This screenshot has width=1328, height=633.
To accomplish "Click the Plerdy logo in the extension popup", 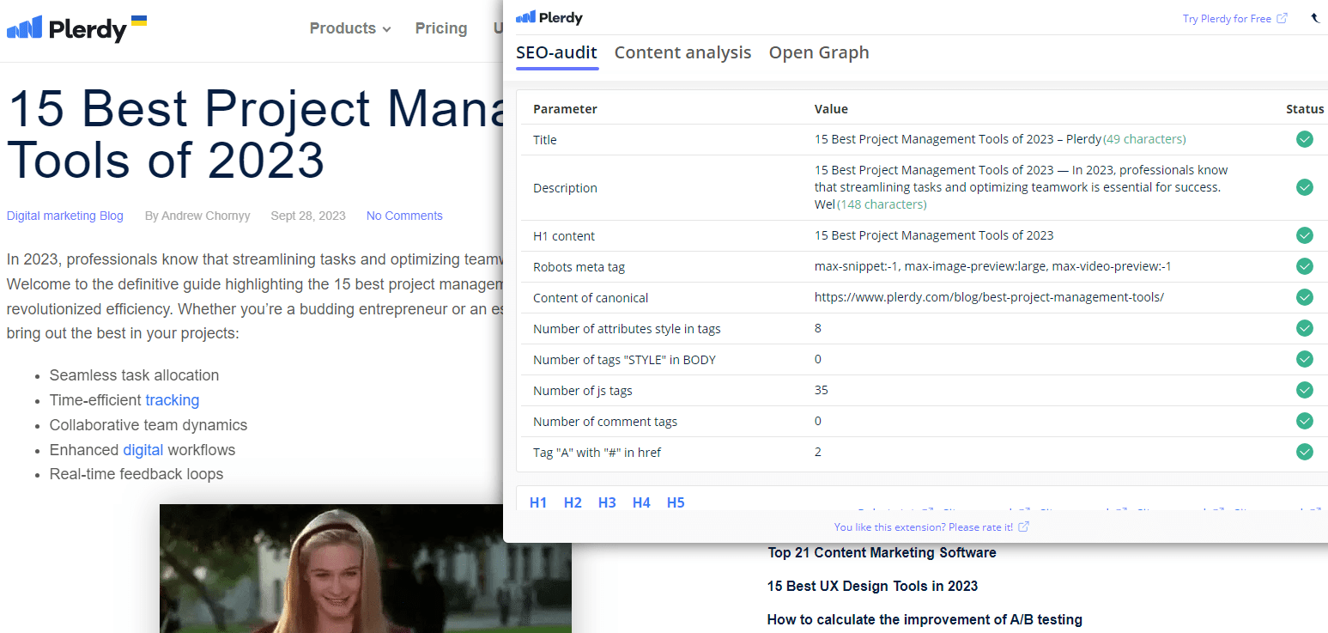I will click(x=549, y=17).
